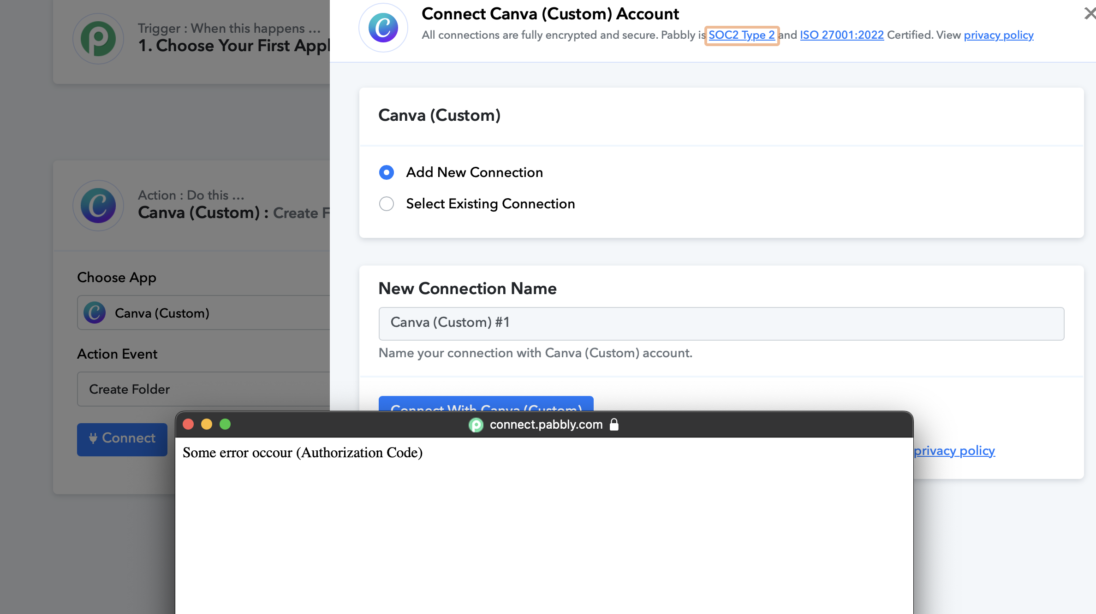
Task: Click the New Connection Name input field
Action: click(721, 324)
